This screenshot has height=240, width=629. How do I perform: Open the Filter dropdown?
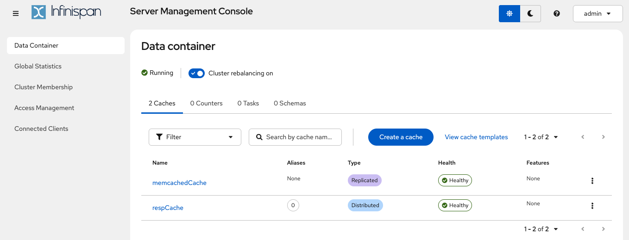(x=195, y=137)
